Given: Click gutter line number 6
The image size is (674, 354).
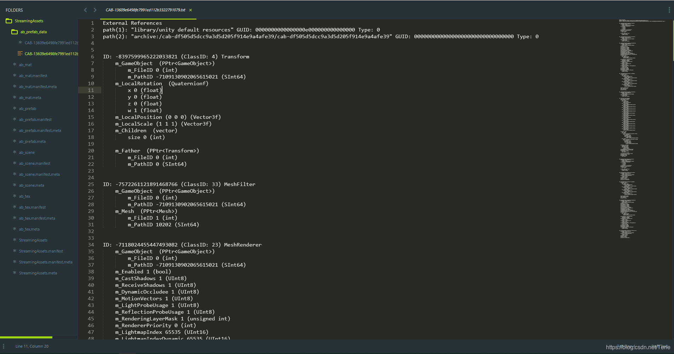Looking at the screenshot, I should [93, 57].
